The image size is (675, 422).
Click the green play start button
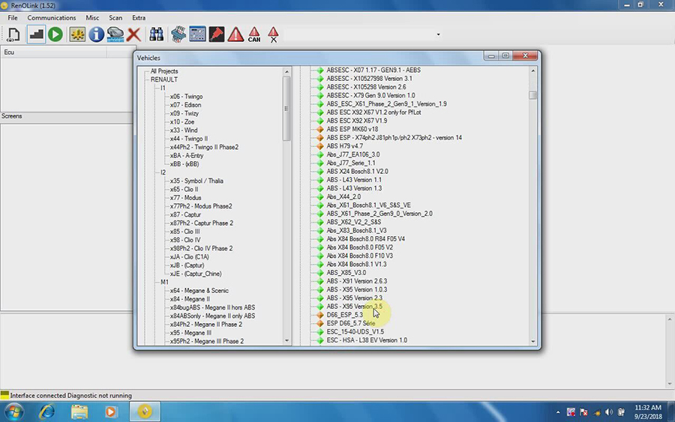55,34
